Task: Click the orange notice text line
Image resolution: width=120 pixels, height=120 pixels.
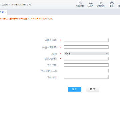Action: click(x=26, y=19)
